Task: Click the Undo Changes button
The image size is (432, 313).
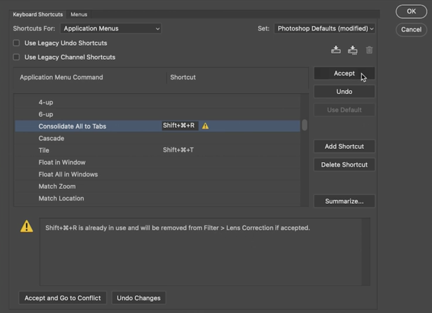Action: pos(139,298)
